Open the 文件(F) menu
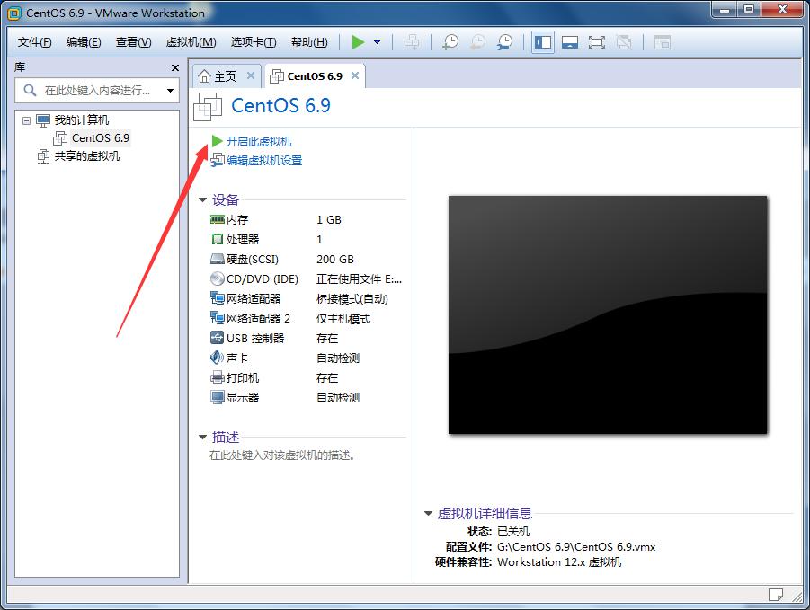The width and height of the screenshot is (810, 610). [34, 42]
